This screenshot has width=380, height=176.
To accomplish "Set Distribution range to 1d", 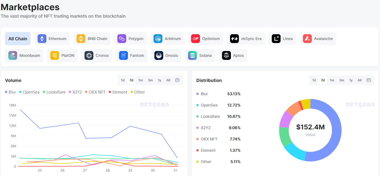I will click(x=314, y=80).
